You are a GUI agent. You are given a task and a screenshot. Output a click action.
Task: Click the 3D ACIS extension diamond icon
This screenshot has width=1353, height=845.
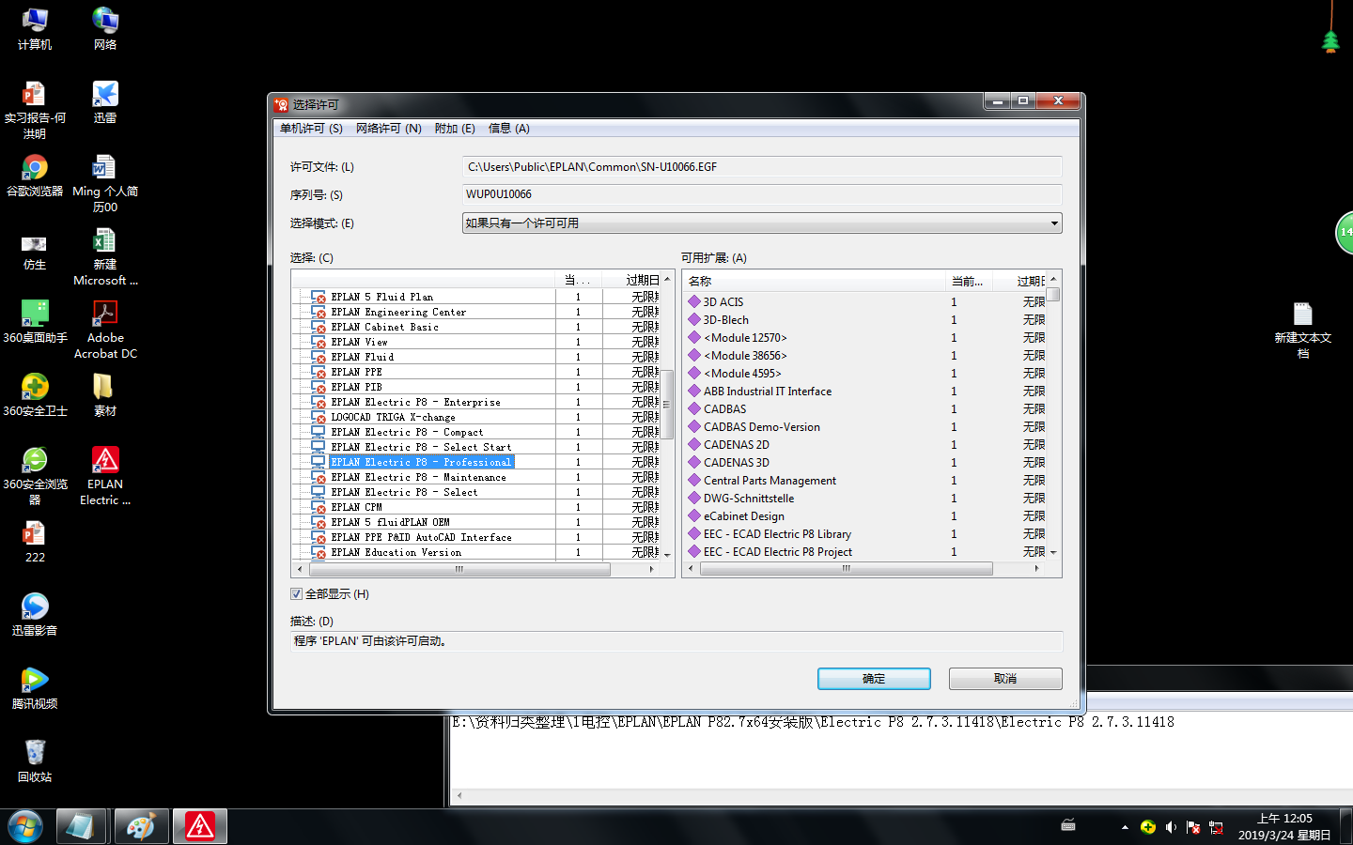[694, 301]
